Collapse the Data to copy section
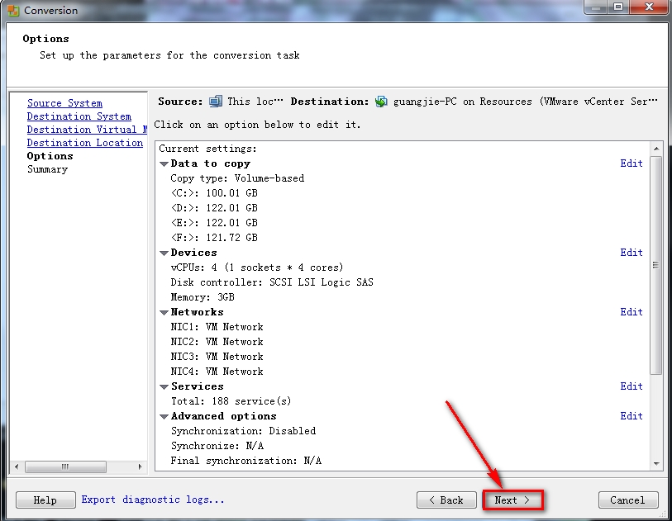 tap(164, 164)
